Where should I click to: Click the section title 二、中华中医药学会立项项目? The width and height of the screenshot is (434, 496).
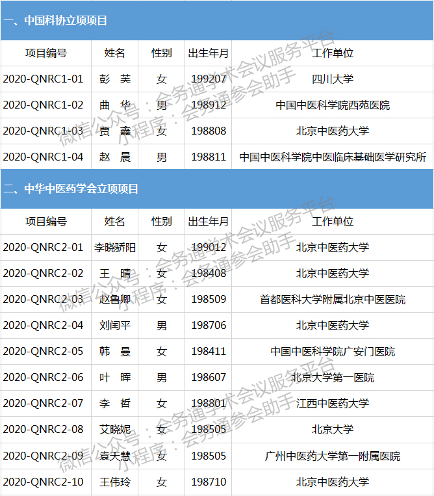click(71, 189)
